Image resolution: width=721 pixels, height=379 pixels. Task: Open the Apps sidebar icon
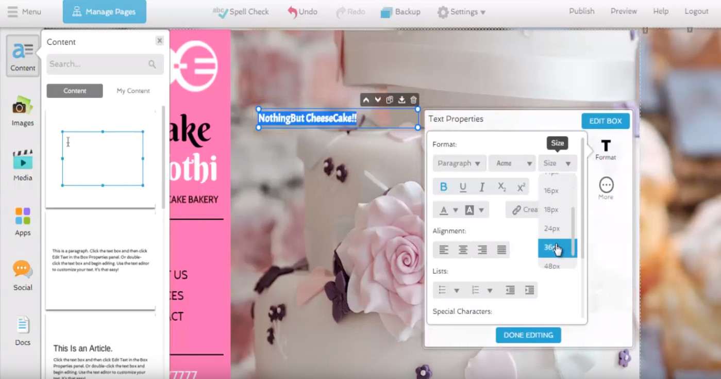coord(23,221)
